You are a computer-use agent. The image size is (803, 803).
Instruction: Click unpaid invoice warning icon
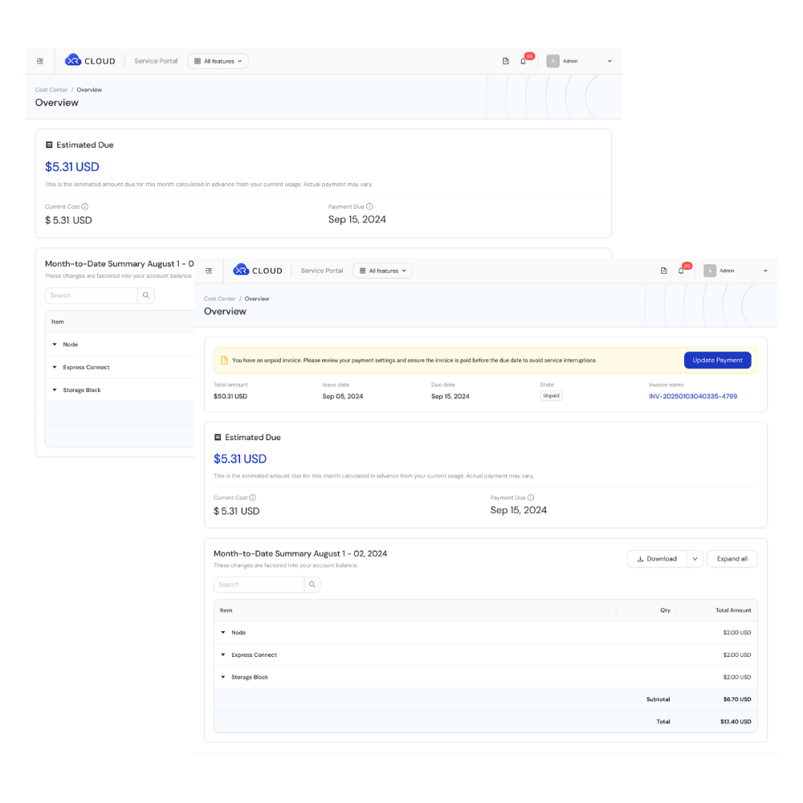tap(224, 361)
